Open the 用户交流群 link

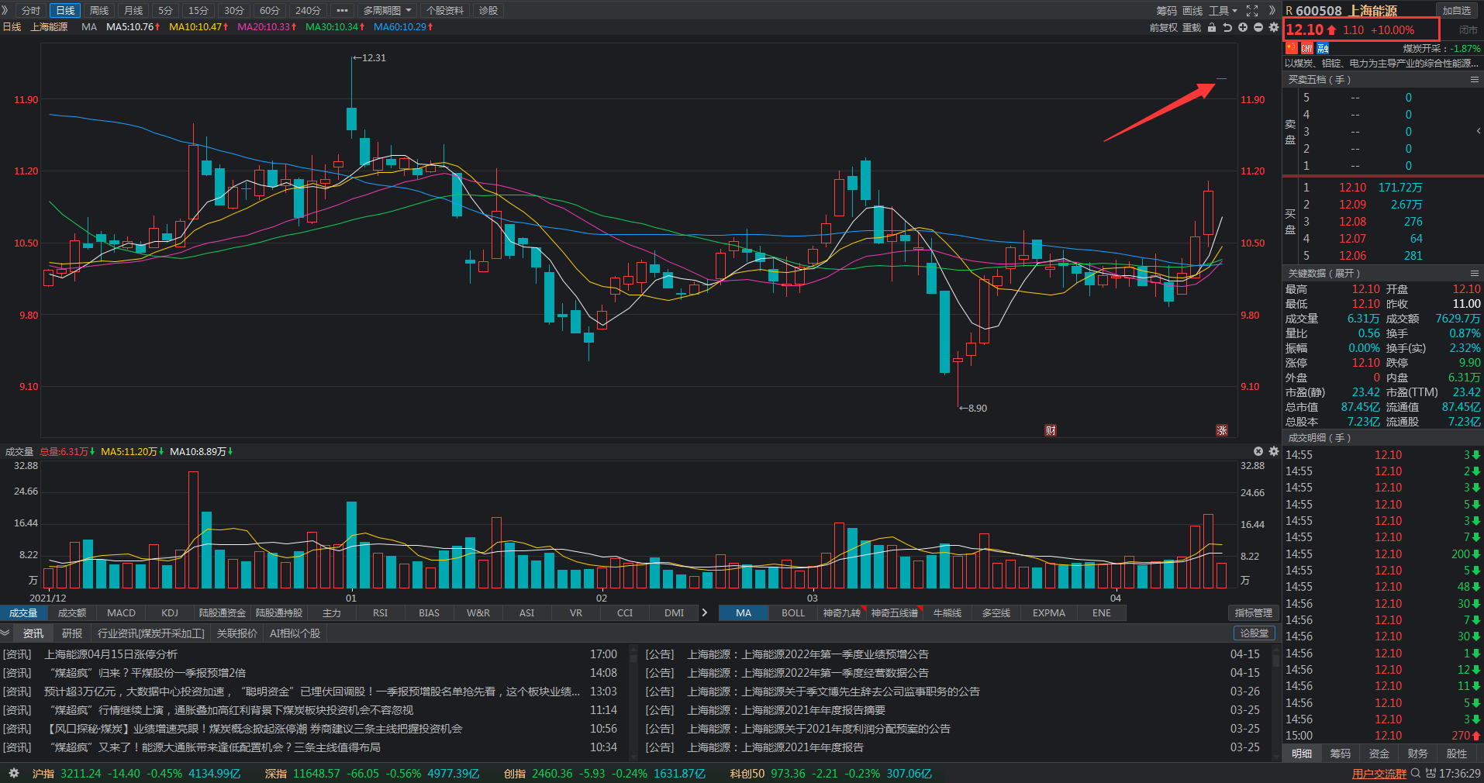point(1379,774)
